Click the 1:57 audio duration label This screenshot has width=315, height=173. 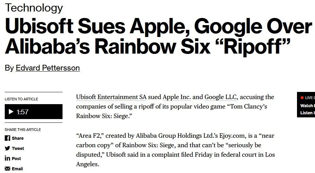coord(22,112)
